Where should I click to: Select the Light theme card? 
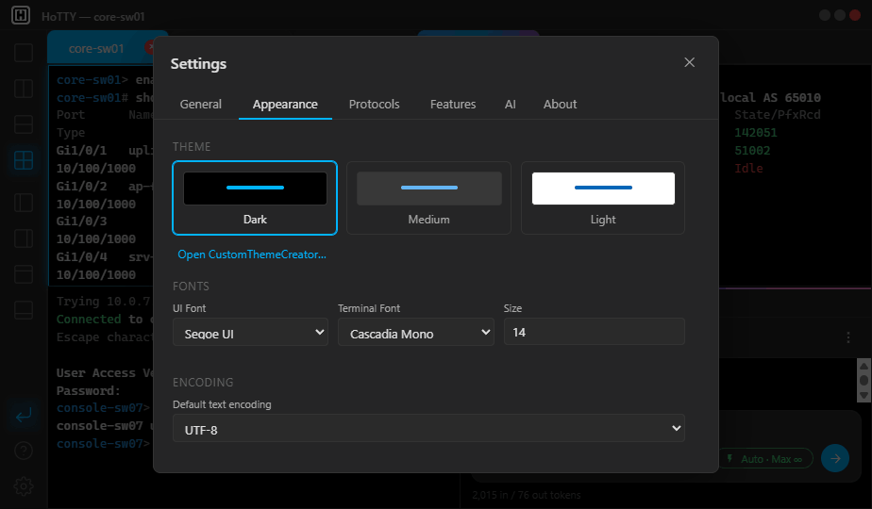click(x=603, y=198)
